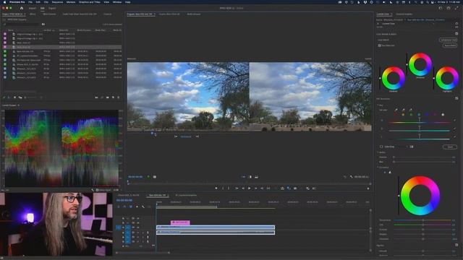463x260 pixels.
Task: Enable the Face Detection checkbox
Action: [379, 45]
